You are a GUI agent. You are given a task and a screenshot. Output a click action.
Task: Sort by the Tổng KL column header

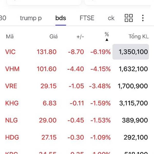[x=139, y=37]
